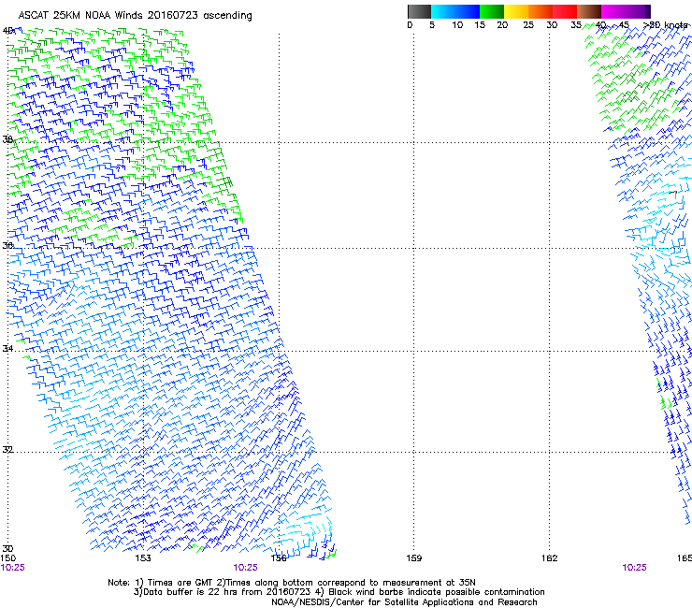Click the "0" label under the color scale

[410, 25]
